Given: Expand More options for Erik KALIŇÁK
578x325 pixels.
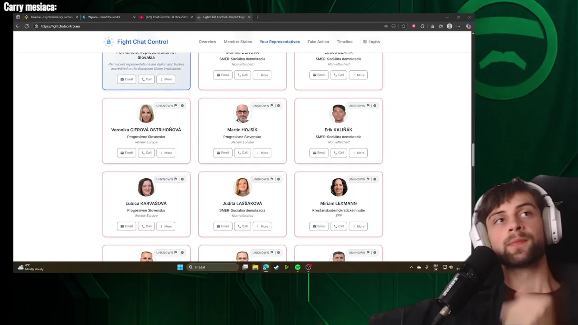Looking at the screenshot, I should point(358,153).
